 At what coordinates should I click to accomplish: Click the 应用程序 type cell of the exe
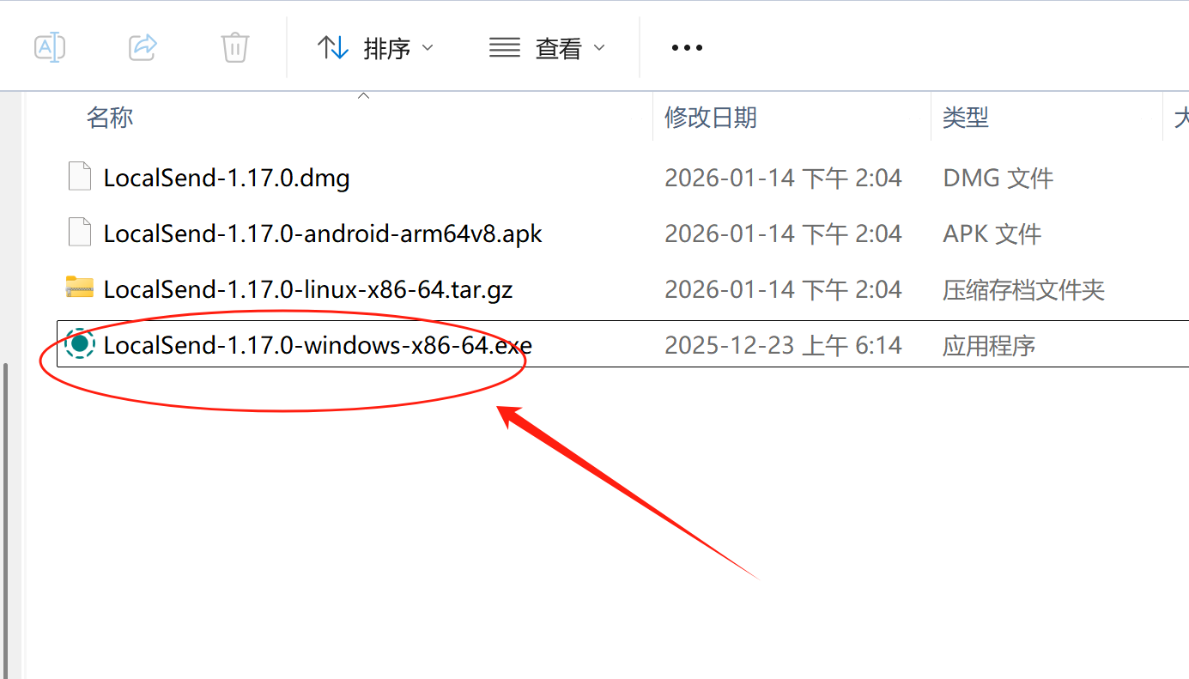[x=989, y=345]
